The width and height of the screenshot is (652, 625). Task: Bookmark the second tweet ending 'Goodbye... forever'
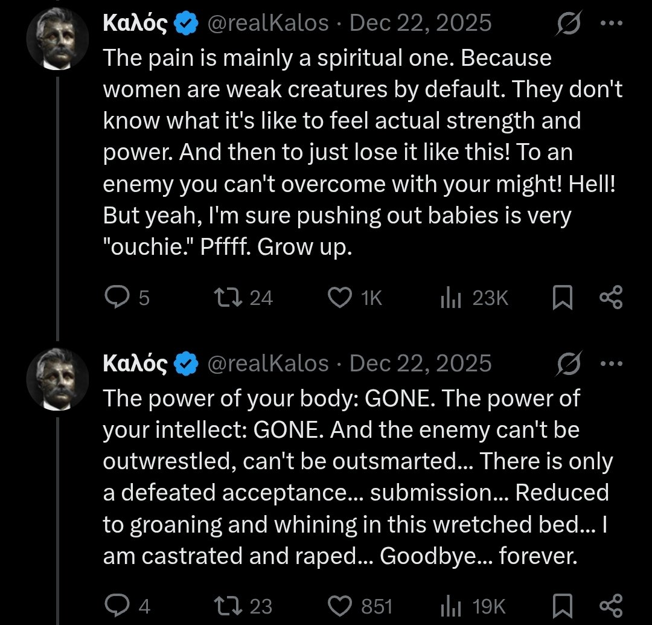pos(562,606)
